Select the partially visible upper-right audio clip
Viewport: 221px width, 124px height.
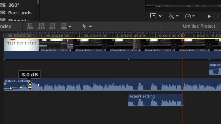tap(215, 69)
